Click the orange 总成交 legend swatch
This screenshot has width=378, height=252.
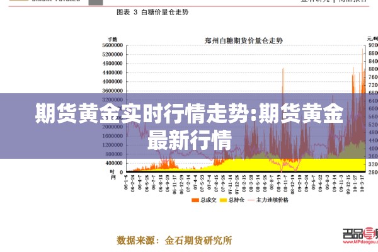(195, 200)
